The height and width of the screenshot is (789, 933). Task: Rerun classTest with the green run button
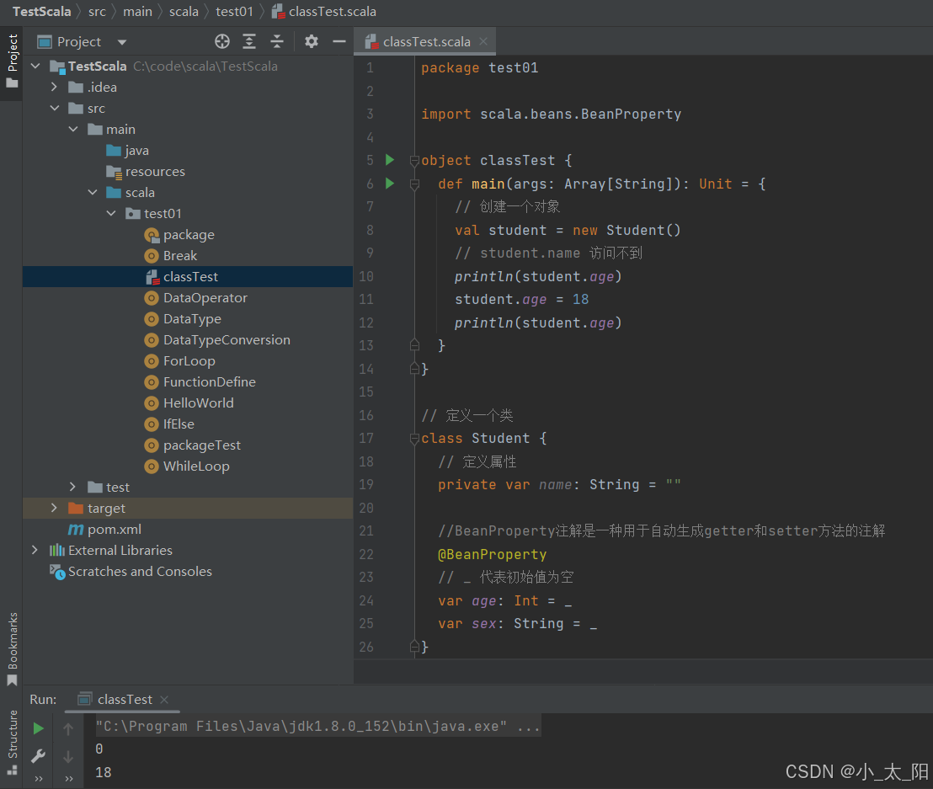coord(38,728)
